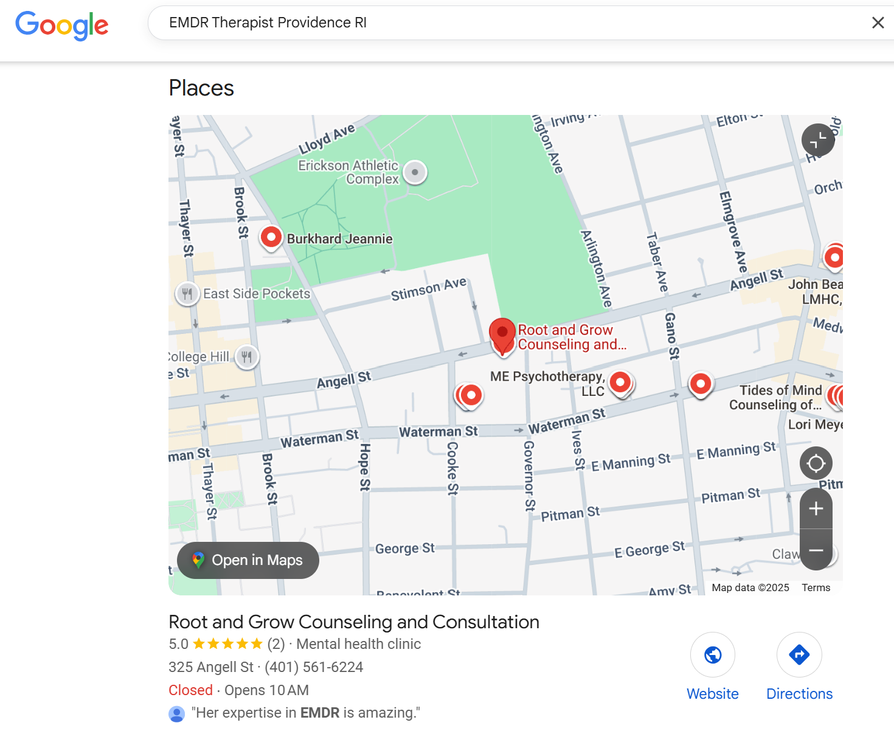894x731 pixels.
Task: Select the East Side Pockets restaurant marker
Action: [187, 294]
